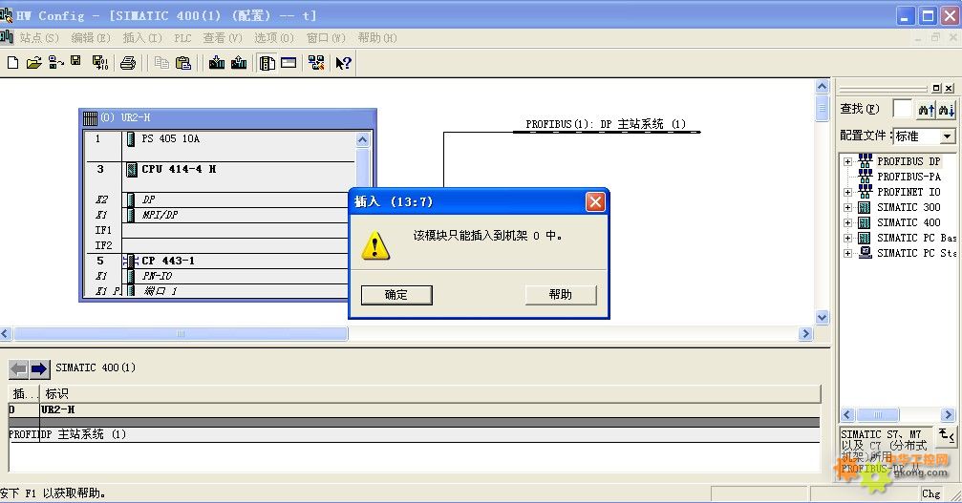The image size is (962, 503).
Task: Click the Copy toolbar icon
Action: tap(161, 62)
